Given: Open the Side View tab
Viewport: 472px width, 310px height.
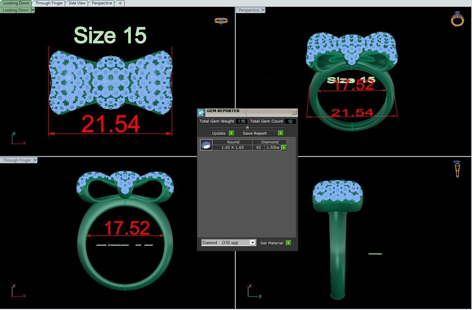Looking at the screenshot, I should (x=77, y=3).
